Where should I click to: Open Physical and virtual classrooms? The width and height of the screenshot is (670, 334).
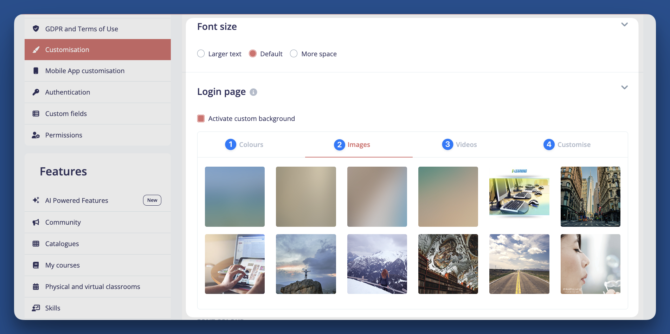point(98,287)
